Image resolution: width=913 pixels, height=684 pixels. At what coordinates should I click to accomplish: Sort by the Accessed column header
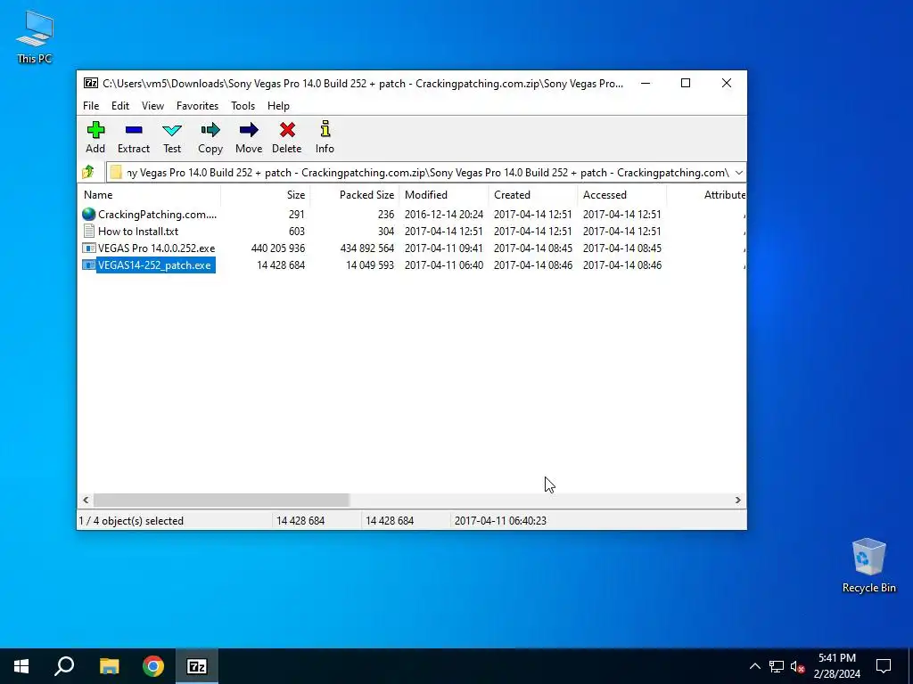click(621, 195)
